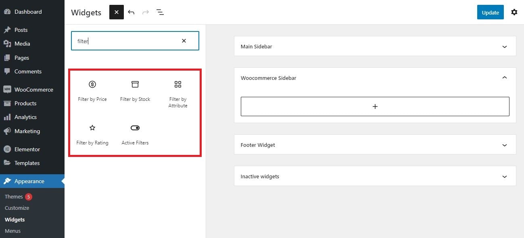Insert the Filter by Attribute block
The image size is (524, 238).
[x=178, y=94]
